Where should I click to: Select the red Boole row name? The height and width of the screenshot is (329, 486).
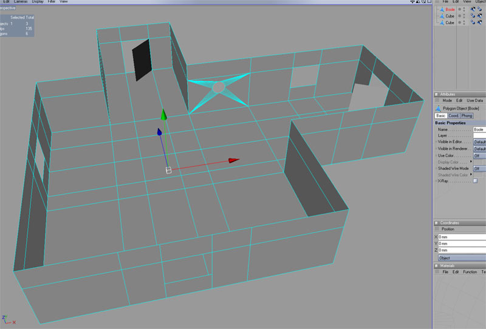(450, 10)
